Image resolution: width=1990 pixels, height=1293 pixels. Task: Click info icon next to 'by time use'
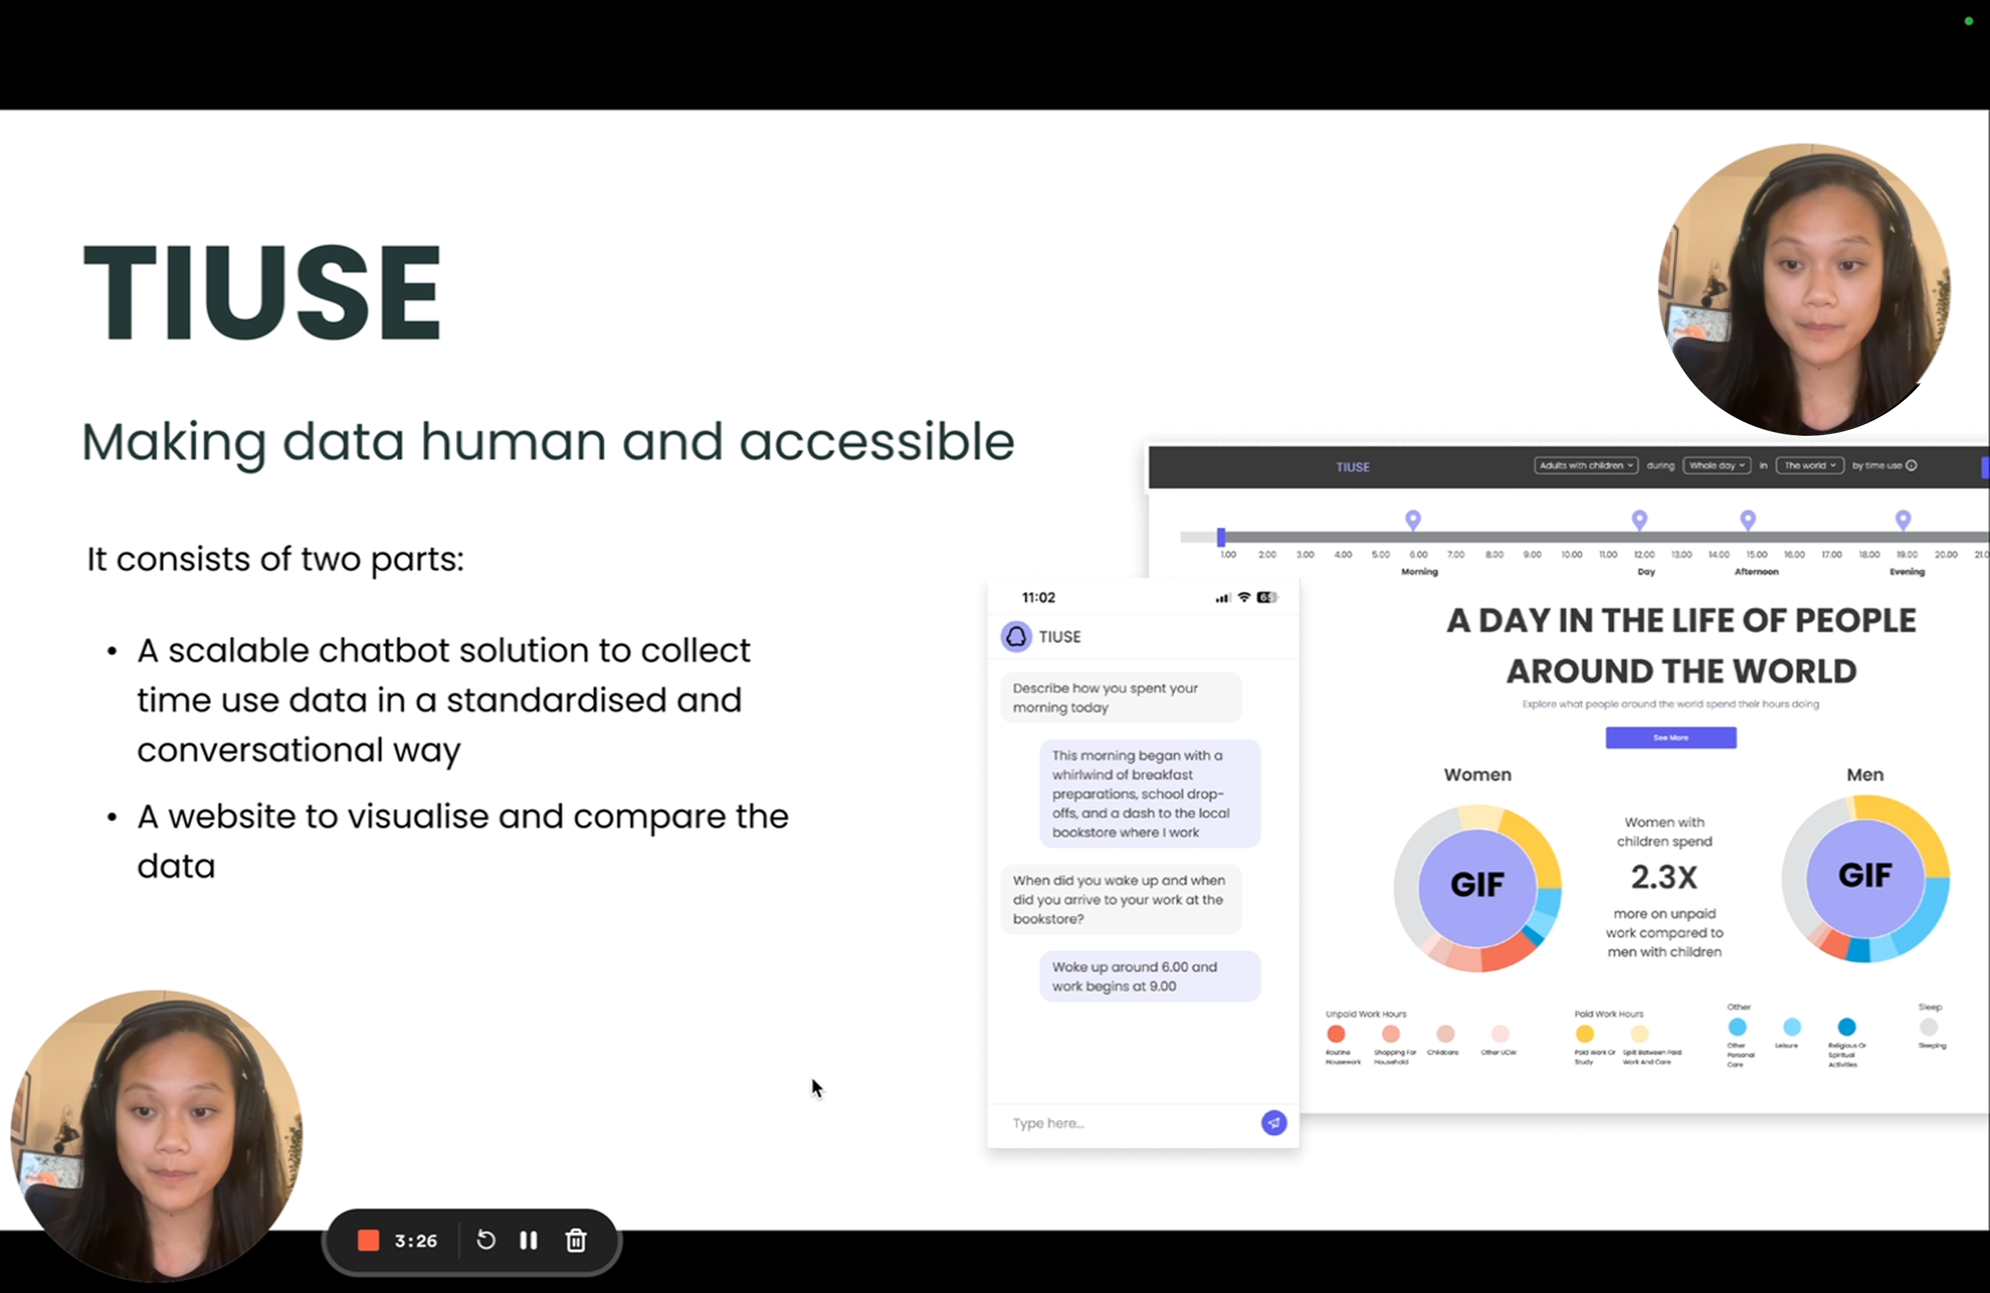pos(1912,466)
